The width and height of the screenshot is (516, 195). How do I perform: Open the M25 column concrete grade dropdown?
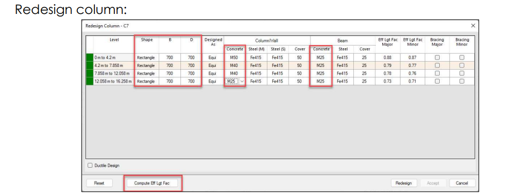coord(242,81)
